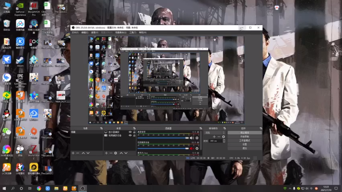Select the scene entry in Scenes list
This screenshot has width=342, height=192.
tap(87, 132)
